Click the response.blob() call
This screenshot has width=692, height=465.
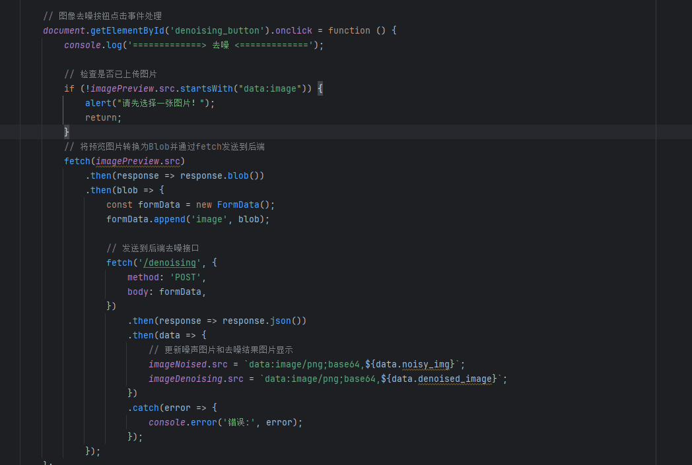pyautogui.click(x=222, y=176)
